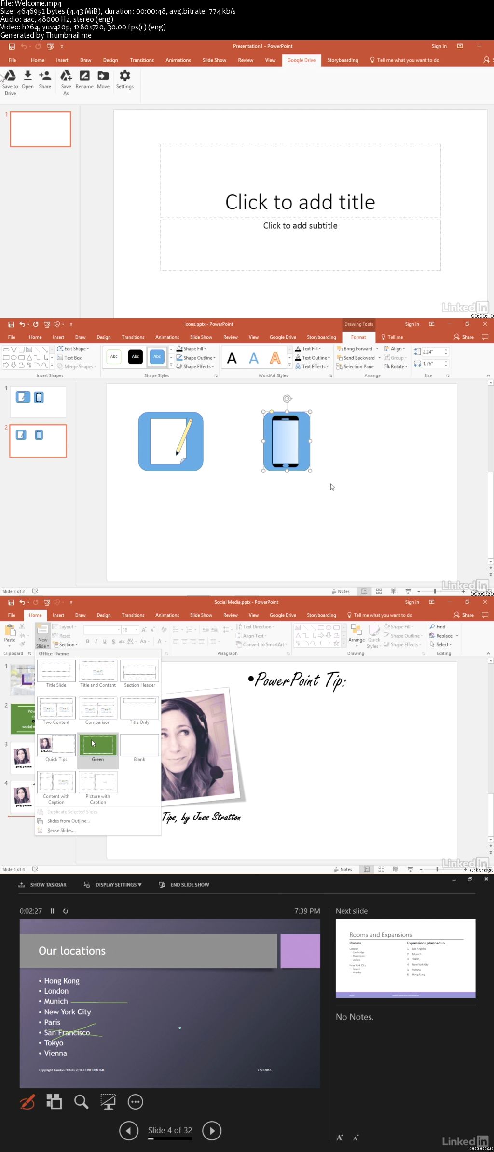Click Move icon in Google Drive ribbon
The height and width of the screenshot is (1152, 494).
[103, 80]
